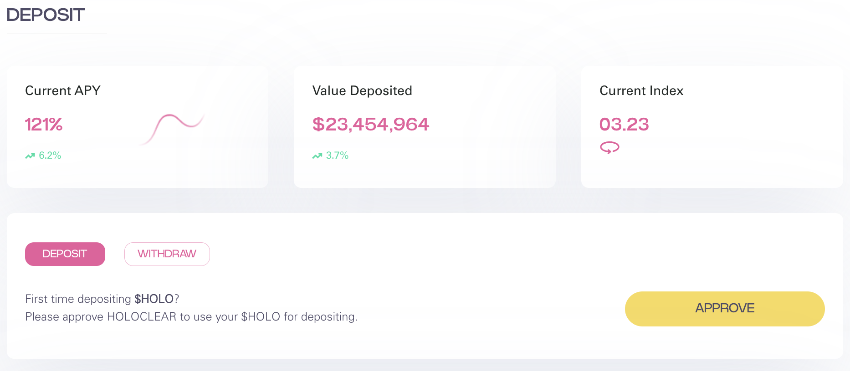Click the pink loop icon under Current Index

[x=609, y=148]
